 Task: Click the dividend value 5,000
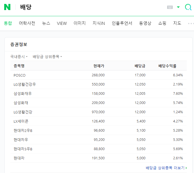tap(141, 158)
